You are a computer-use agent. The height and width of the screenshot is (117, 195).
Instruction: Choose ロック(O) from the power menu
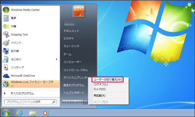[99, 89]
